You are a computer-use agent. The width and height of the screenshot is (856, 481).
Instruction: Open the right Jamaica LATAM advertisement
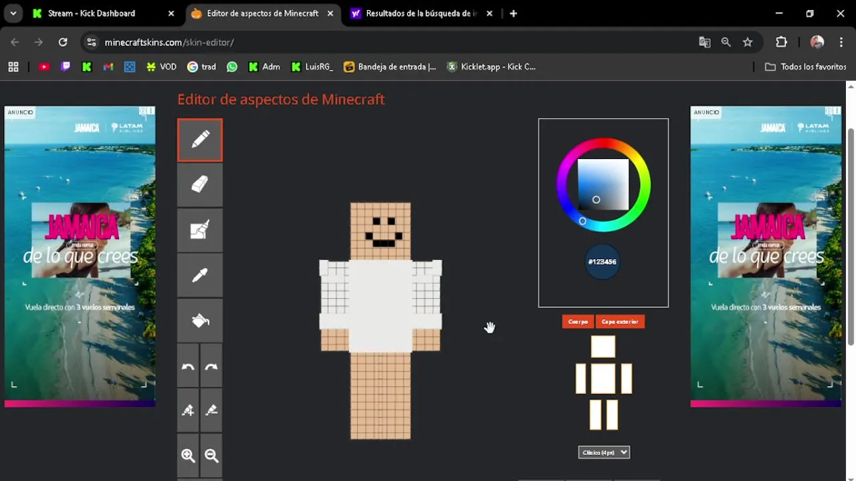click(x=766, y=257)
